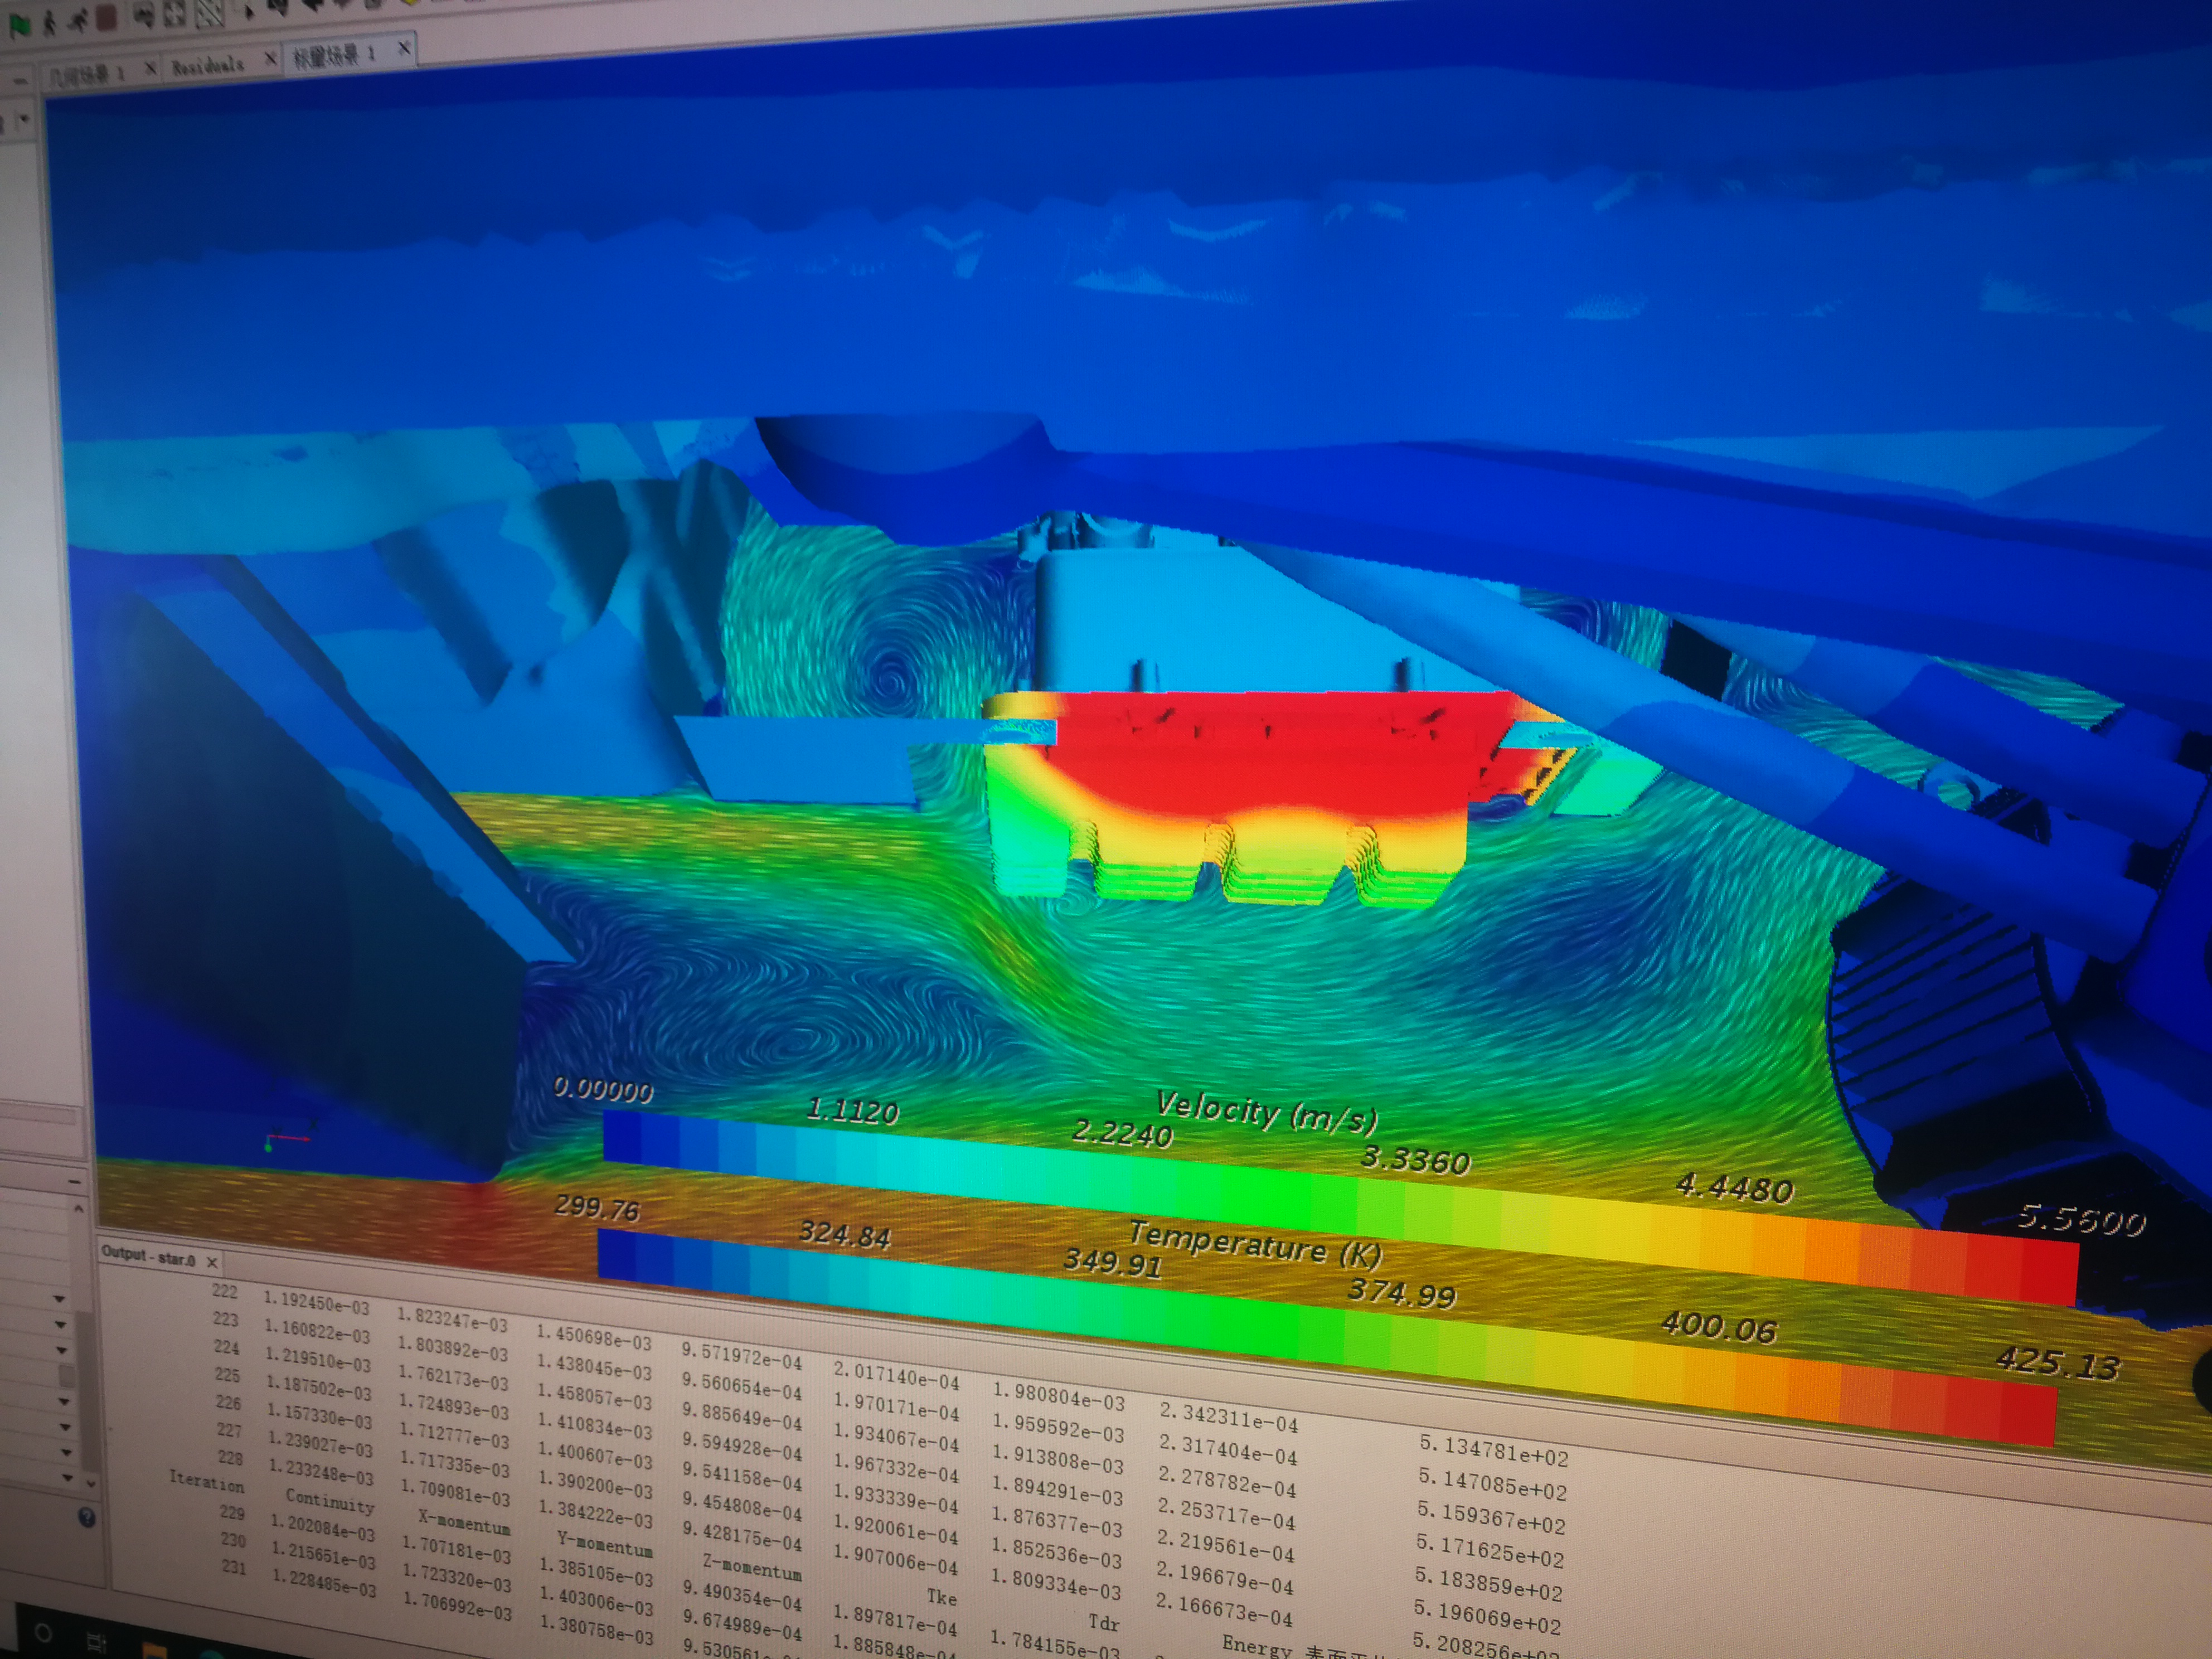Viewport: 2212px width, 1659px height.
Task: Close the 几何场景 1 tab
Action: pyautogui.click(x=151, y=68)
